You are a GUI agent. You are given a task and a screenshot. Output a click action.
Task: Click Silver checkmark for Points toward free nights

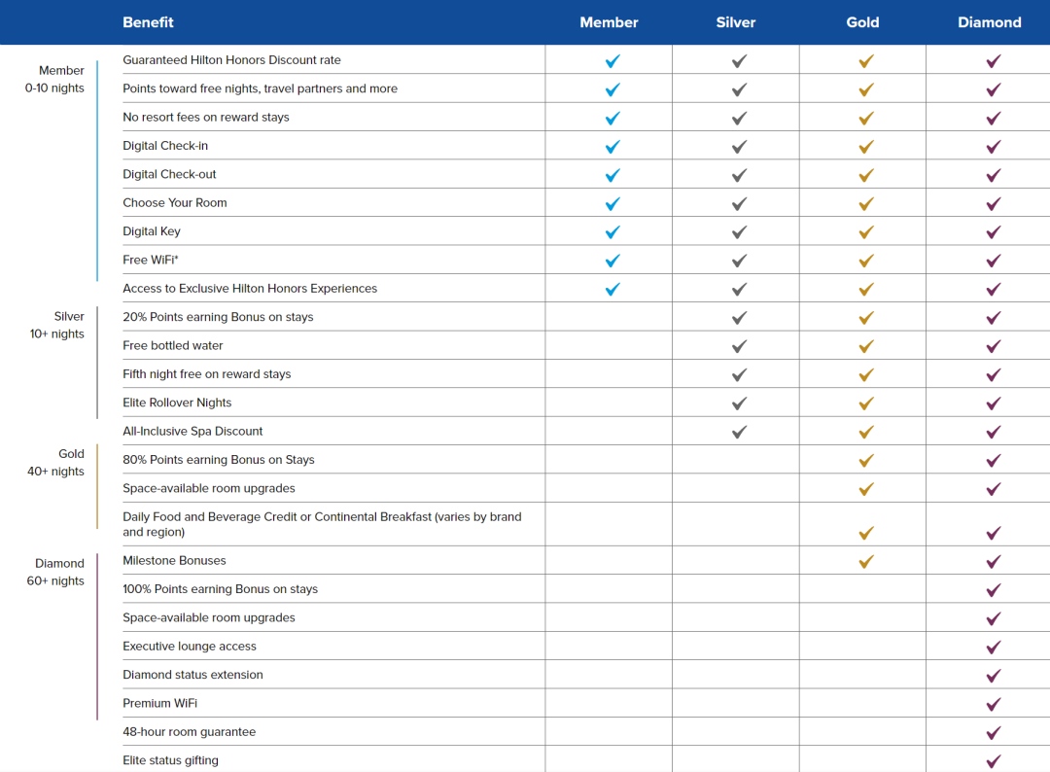tap(739, 89)
